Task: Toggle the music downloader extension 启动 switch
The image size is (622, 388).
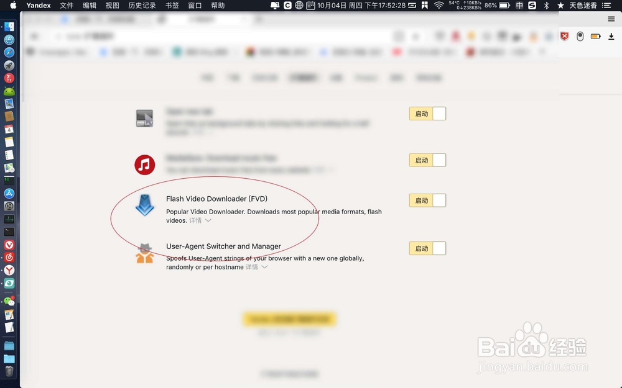Action: pos(428,160)
